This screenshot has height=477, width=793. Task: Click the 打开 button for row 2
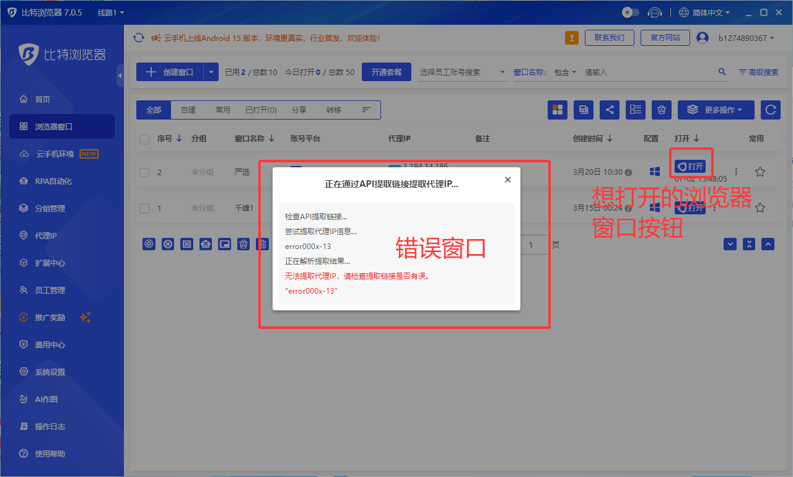[x=690, y=167]
